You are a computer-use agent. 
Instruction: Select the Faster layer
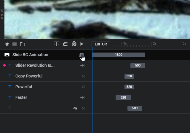point(43,97)
